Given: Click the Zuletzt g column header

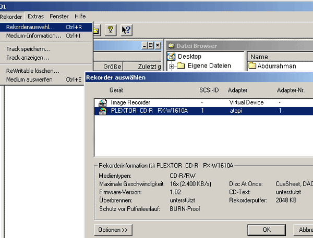Looking at the screenshot, I should point(142,67).
